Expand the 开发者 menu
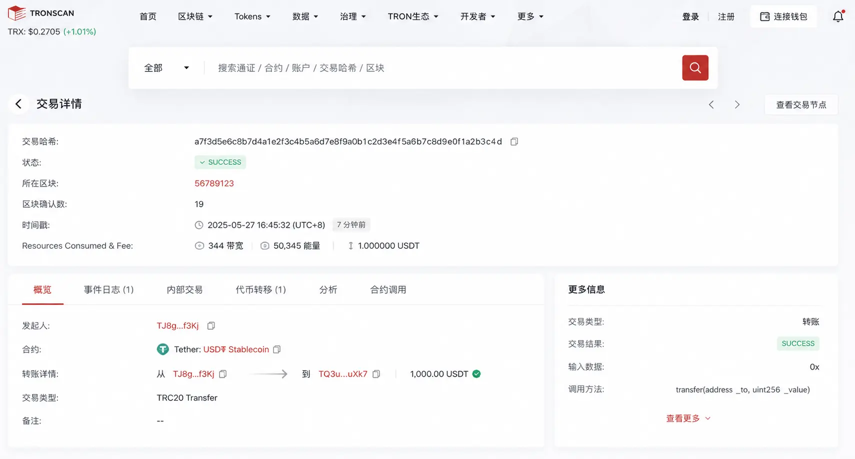The width and height of the screenshot is (855, 459). 477,16
